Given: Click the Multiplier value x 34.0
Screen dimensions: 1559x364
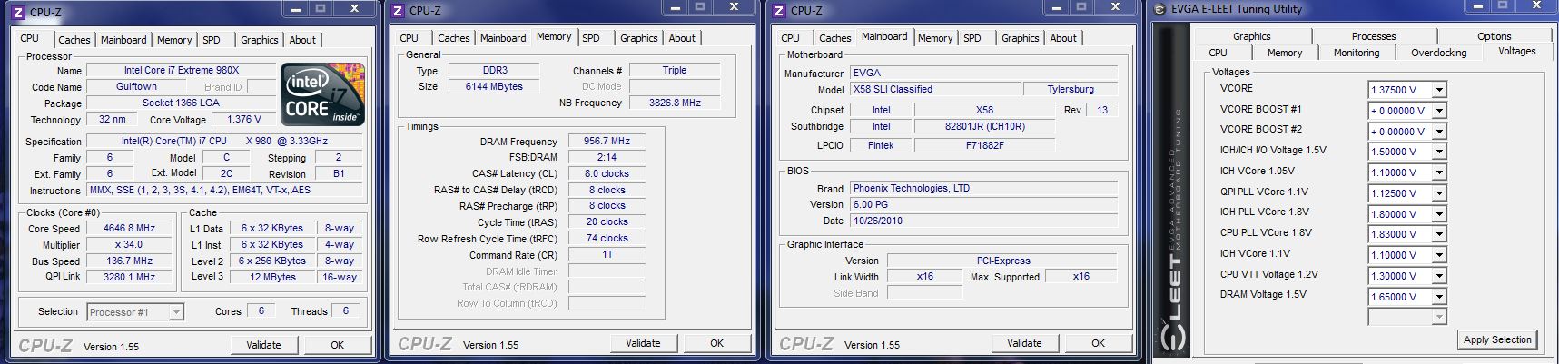Looking at the screenshot, I should coord(129,245).
